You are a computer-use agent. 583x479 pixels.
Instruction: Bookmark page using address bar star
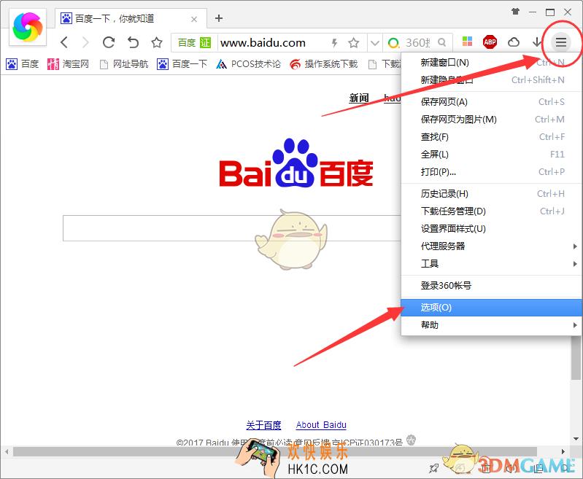354,43
